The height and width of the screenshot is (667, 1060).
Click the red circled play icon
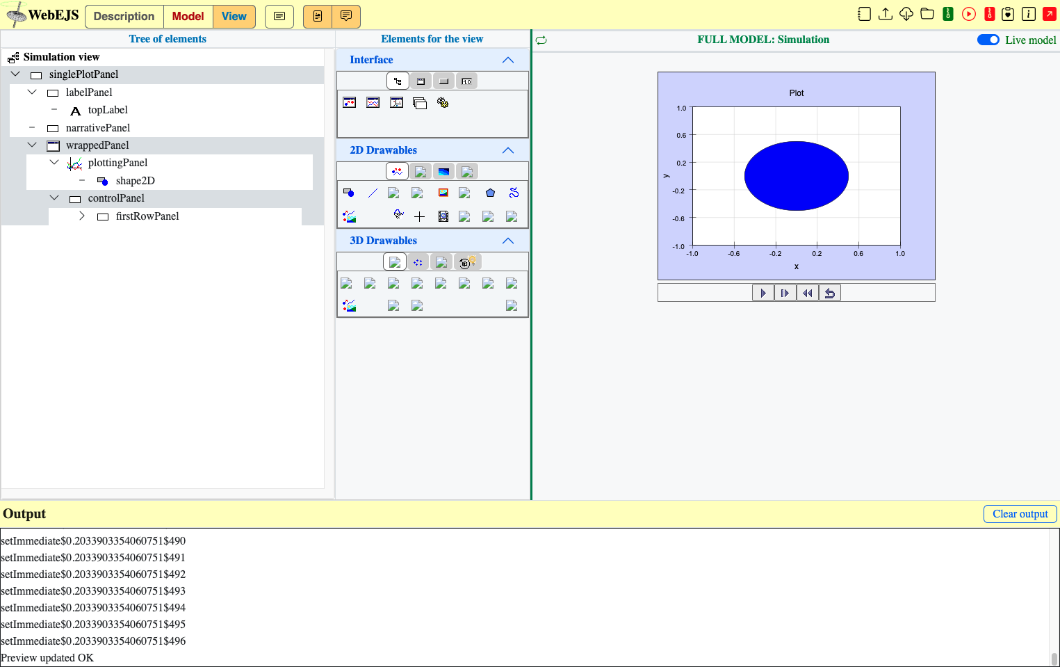pyautogui.click(x=968, y=14)
